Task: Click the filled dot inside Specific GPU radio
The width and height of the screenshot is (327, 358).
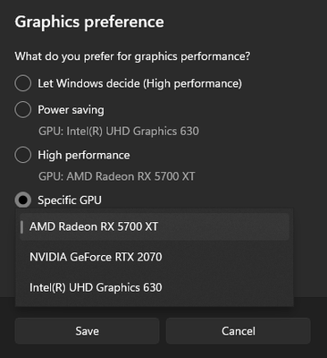Action: (23, 200)
